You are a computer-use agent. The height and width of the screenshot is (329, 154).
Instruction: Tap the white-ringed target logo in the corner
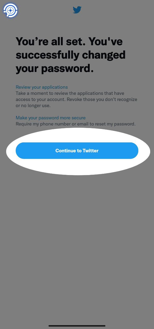tap(10, 11)
